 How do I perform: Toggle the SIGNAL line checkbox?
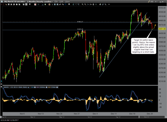pyautogui.click(x=46, y=87)
